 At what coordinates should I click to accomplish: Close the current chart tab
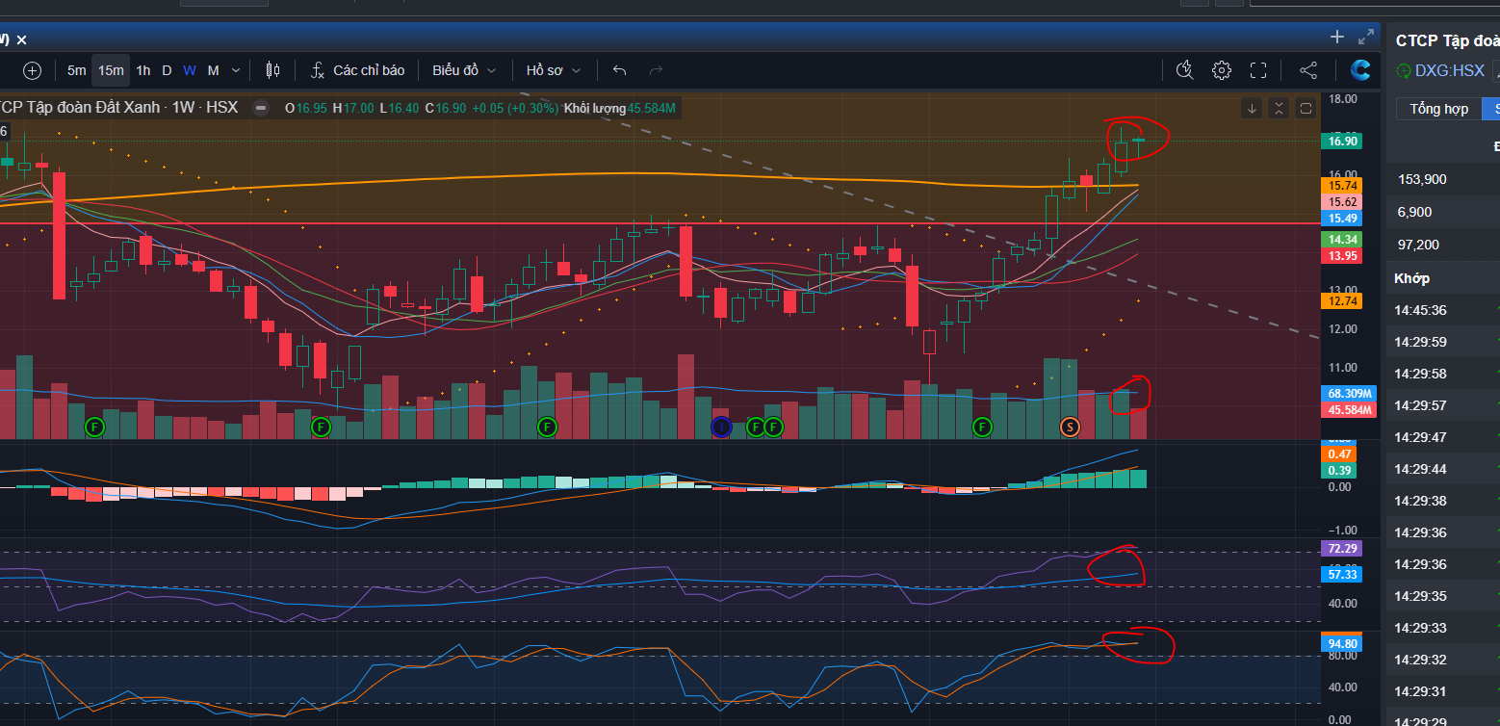pyautogui.click(x=21, y=39)
